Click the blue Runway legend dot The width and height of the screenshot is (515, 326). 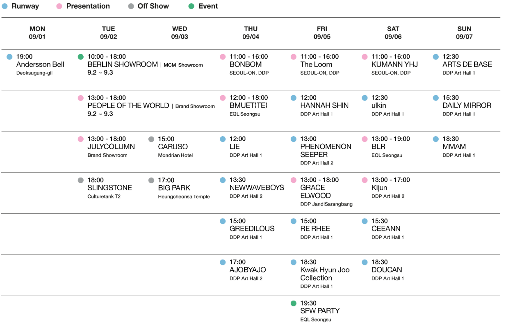click(5, 6)
